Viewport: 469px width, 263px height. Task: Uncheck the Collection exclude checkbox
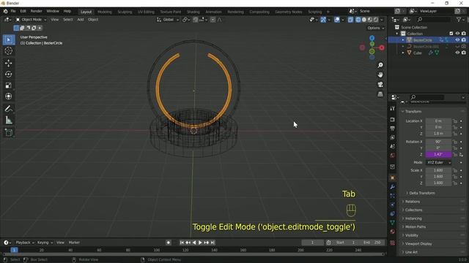(x=451, y=34)
